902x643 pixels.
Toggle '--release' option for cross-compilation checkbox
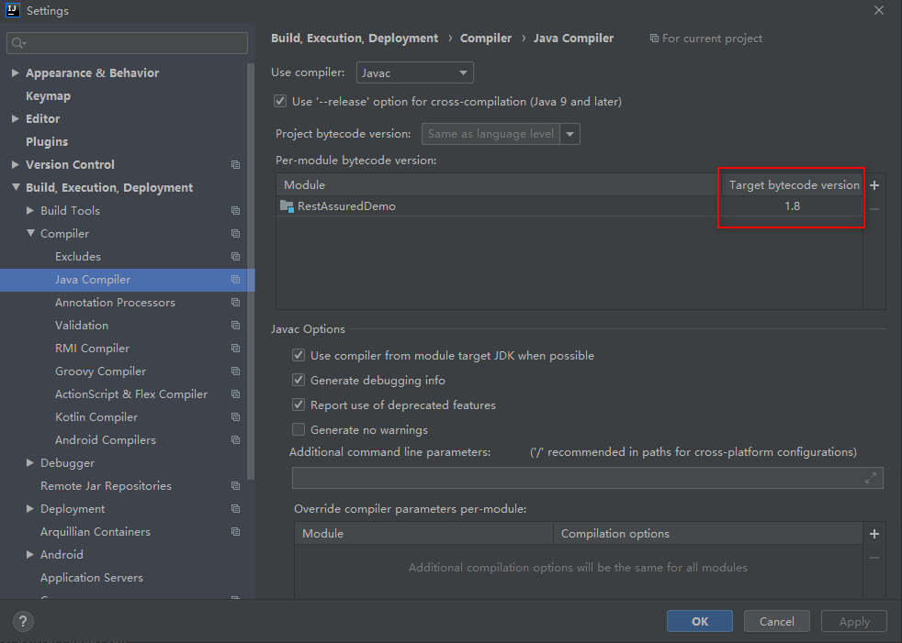click(x=280, y=101)
